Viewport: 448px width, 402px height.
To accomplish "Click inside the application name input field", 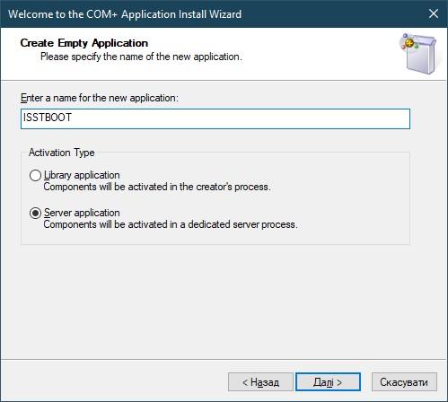I will [x=215, y=118].
